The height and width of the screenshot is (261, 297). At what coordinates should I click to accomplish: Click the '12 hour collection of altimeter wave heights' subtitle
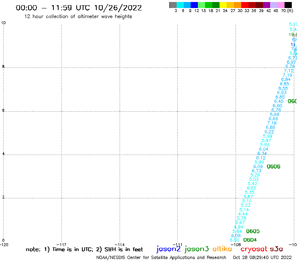tap(78, 16)
